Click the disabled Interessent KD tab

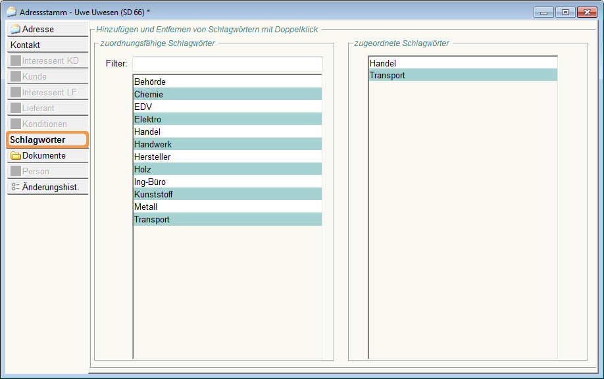pos(47,61)
